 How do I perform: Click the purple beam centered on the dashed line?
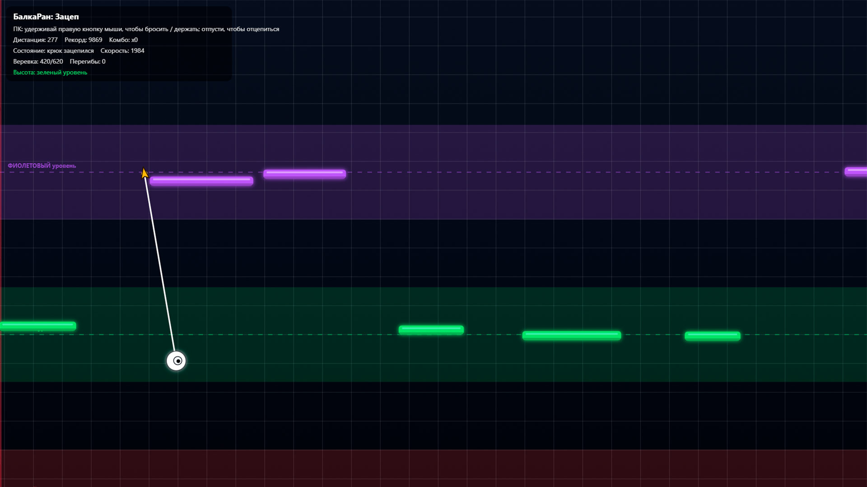pyautogui.click(x=304, y=174)
